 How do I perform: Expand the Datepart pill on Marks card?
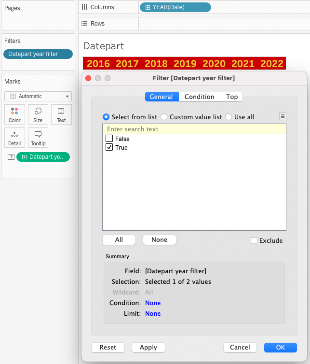(x=24, y=157)
